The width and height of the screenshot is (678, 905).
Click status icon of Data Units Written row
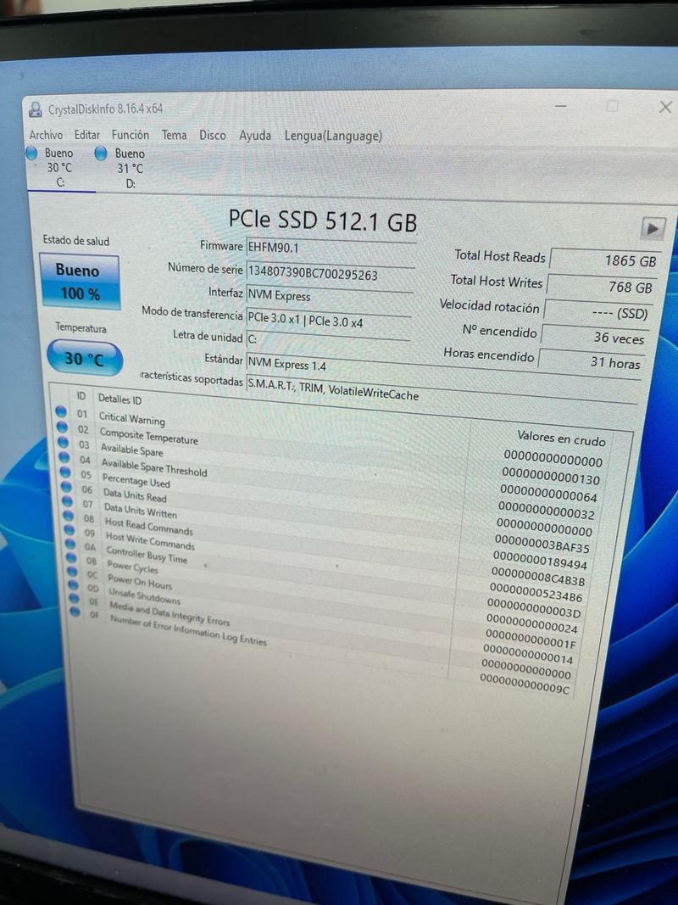click(68, 501)
